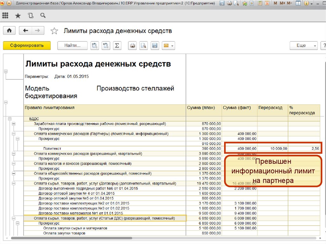Click the Сформировать button
326x244 pixels.
click(x=27, y=45)
